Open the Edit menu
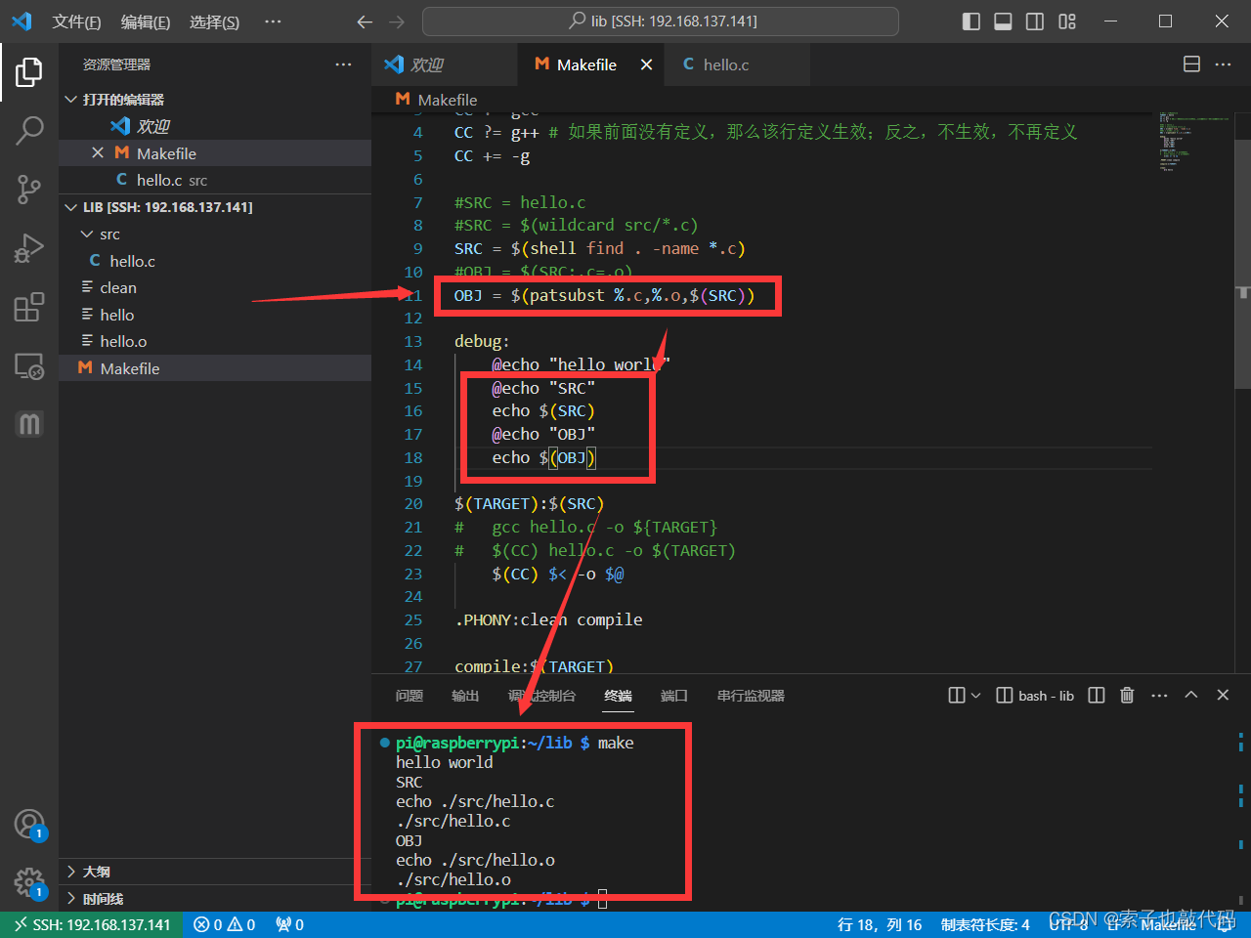The height and width of the screenshot is (938, 1251). pyautogui.click(x=145, y=21)
